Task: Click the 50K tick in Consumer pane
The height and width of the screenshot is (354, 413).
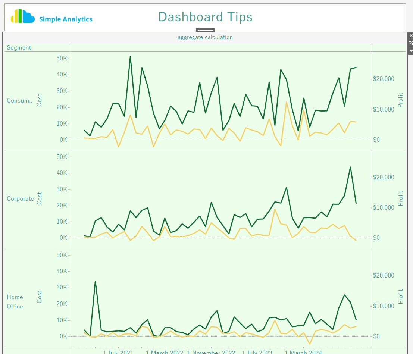Action: click(x=62, y=59)
